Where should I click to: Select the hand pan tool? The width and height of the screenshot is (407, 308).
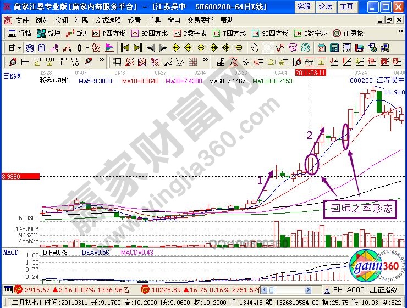tap(254, 47)
